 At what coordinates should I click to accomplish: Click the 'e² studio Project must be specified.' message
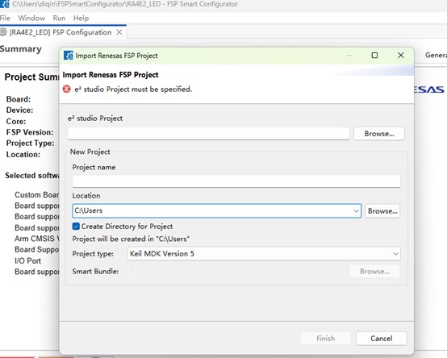[x=133, y=89]
